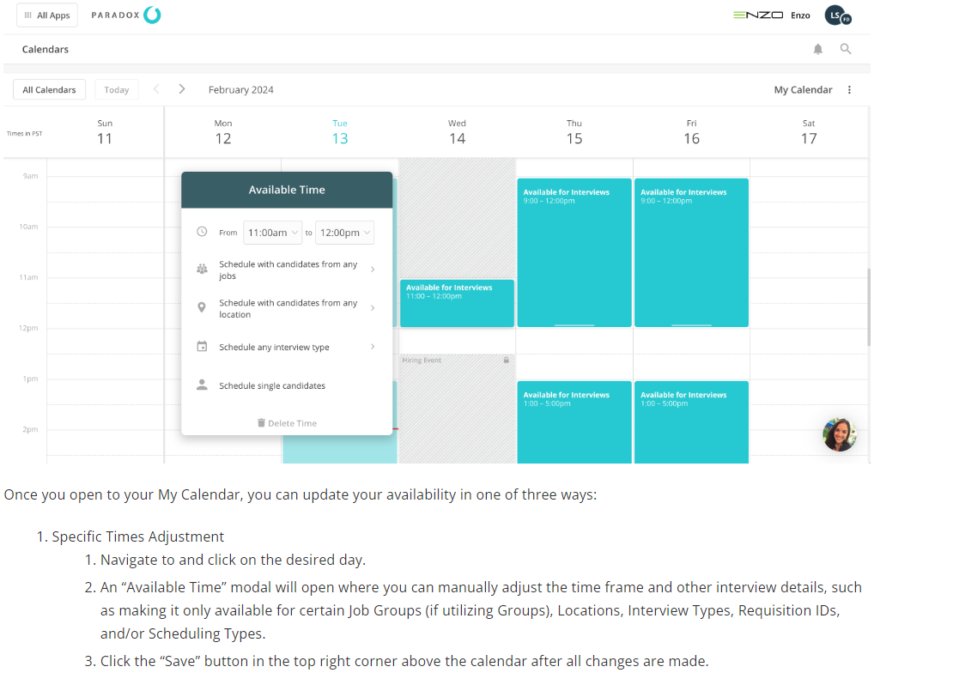953x685 pixels.
Task: Click the Today button
Action: (x=116, y=90)
